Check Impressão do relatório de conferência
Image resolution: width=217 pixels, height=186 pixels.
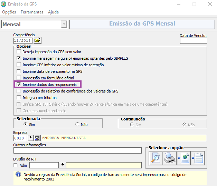19,91
